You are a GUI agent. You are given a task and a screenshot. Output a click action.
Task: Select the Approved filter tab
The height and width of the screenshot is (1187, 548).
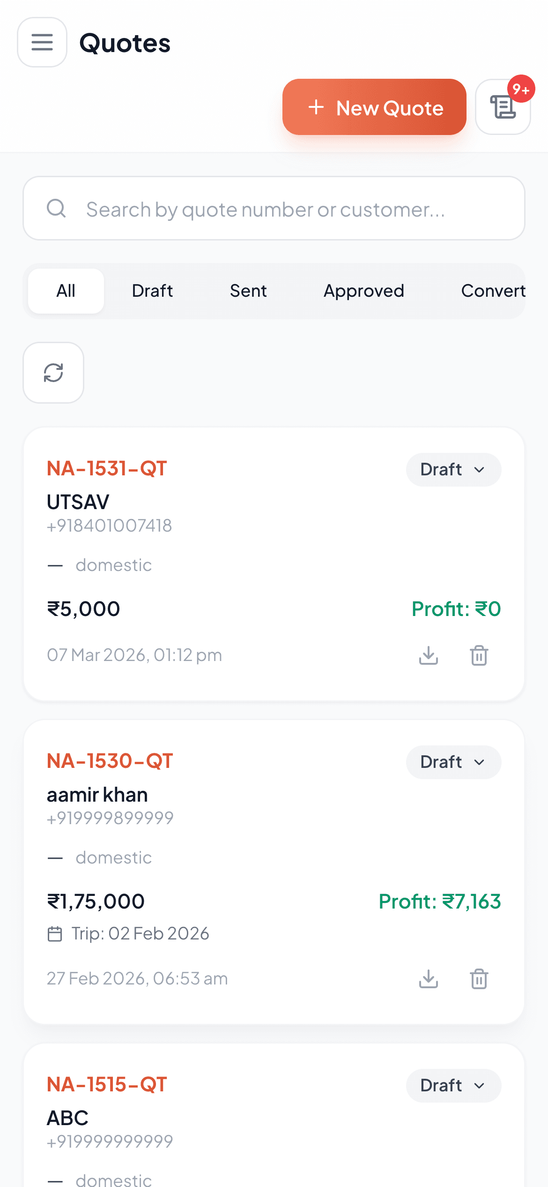[363, 291]
